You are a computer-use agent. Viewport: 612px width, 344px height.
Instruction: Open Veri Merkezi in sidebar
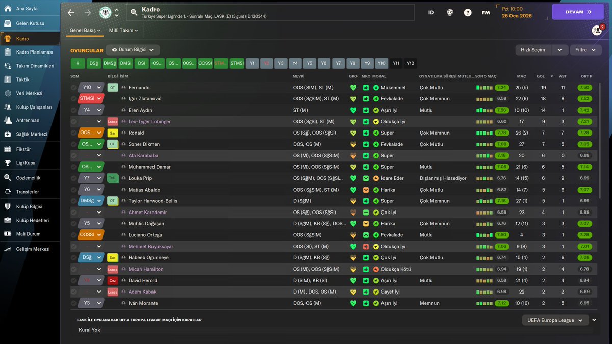pyautogui.click(x=30, y=93)
